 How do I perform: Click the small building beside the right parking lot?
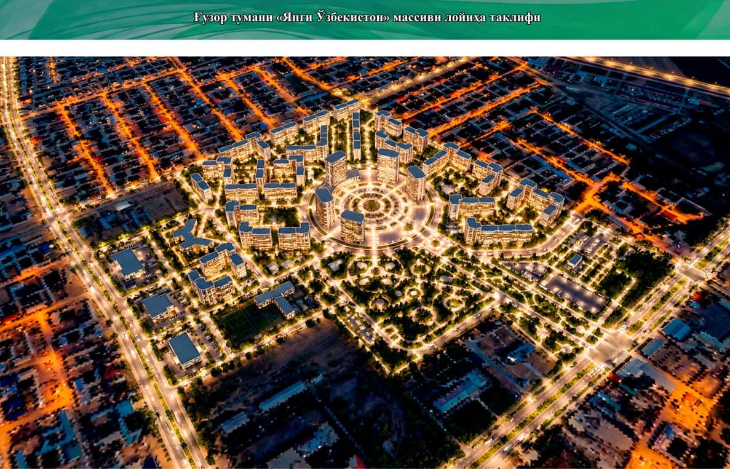coord(574,261)
